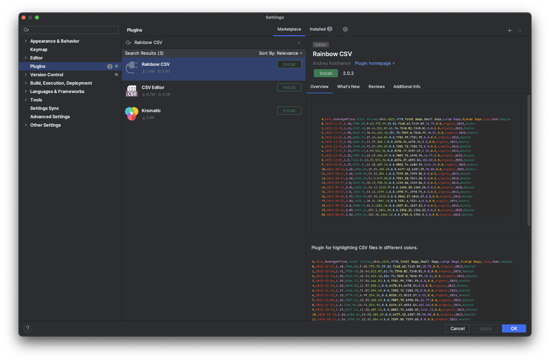
Task: Click the Rainbow CSV preview screenshot
Action: pos(416,167)
